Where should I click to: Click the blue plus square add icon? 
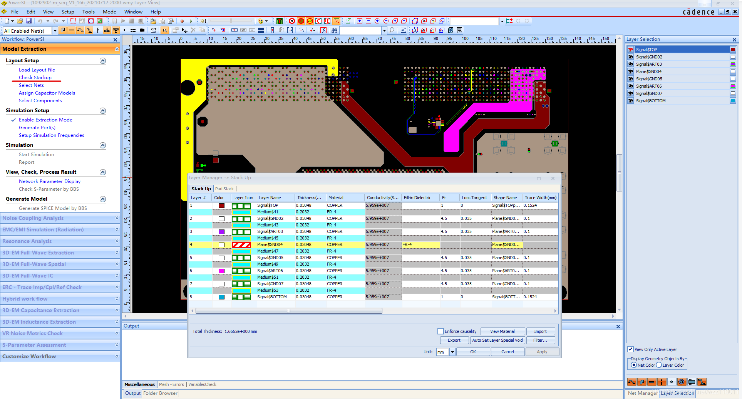[x=360, y=21]
